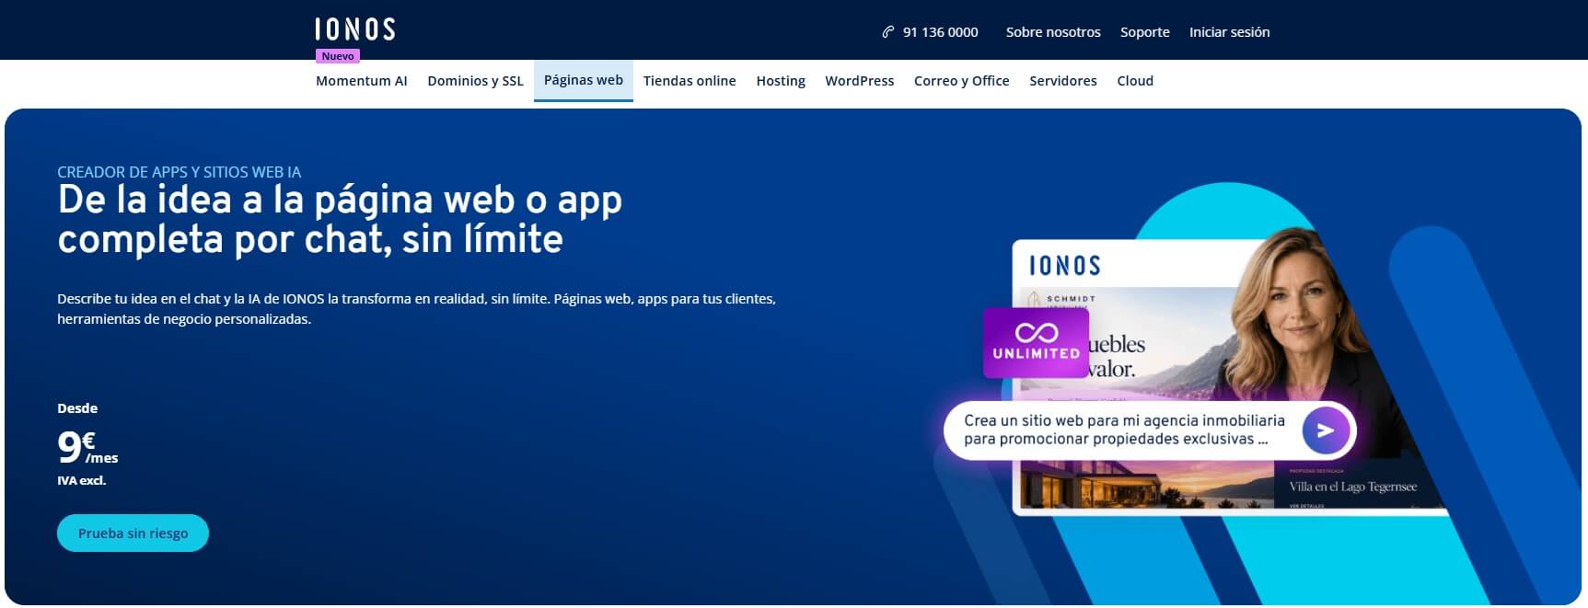The width and height of the screenshot is (1588, 608).
Task: Open the Hosting menu
Action: [x=781, y=81]
